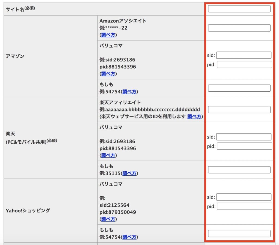This screenshot has height=245, width=279.
Task: Click example text sid:2125564
Action: (114, 205)
